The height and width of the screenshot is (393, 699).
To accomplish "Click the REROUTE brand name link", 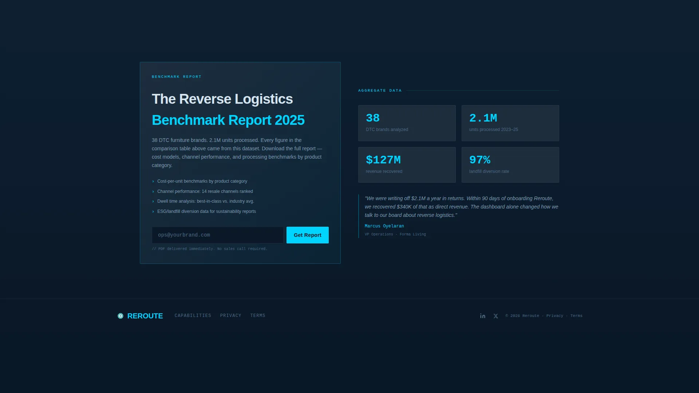I will [145, 316].
